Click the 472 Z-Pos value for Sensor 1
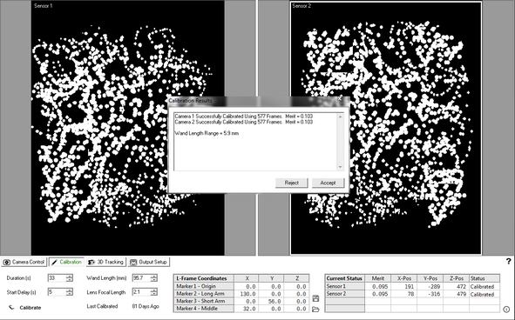515x320 pixels. 456,286
